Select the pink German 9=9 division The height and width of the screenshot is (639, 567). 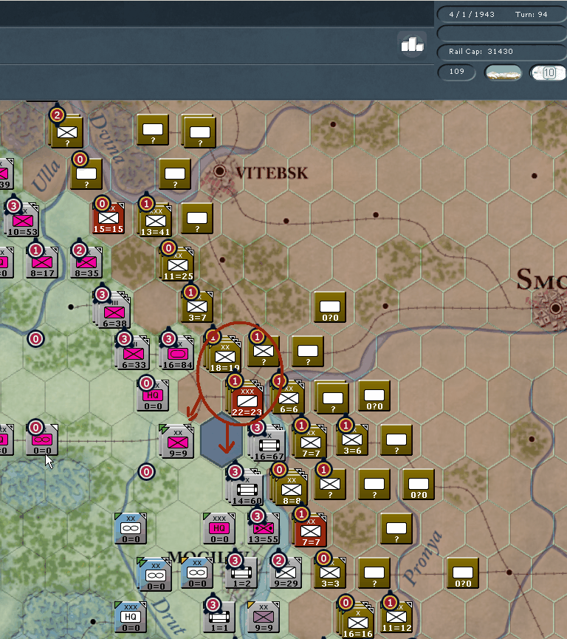[178, 442]
